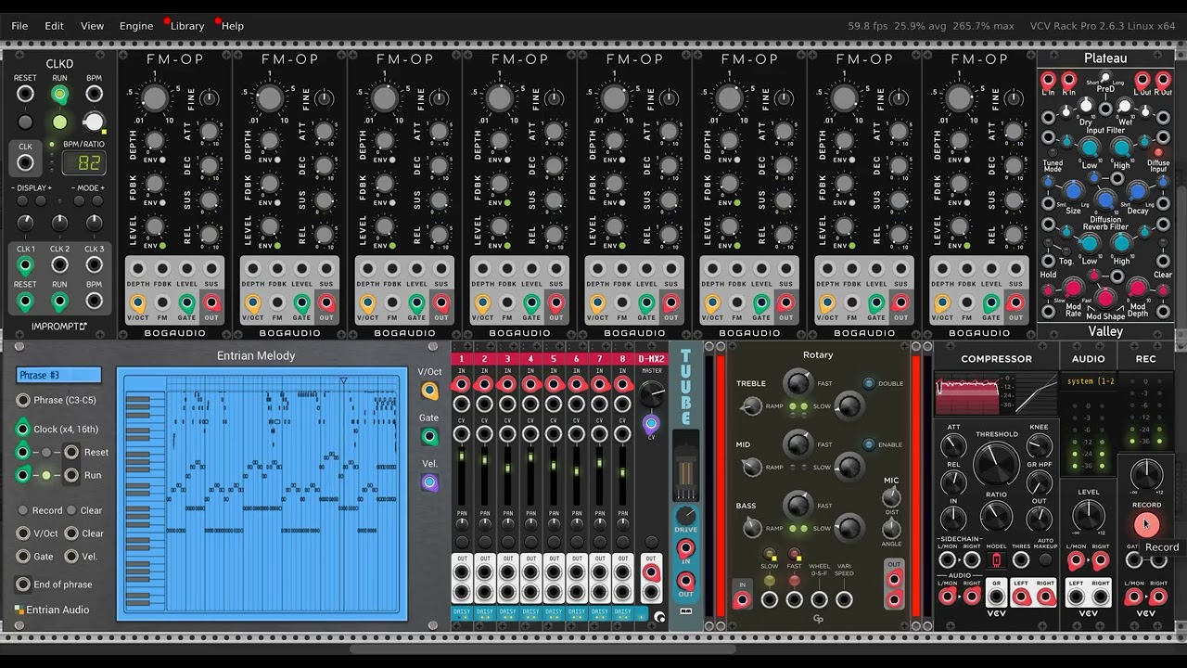
Task: Click the Compressor KNEE knob
Action: (x=1039, y=447)
